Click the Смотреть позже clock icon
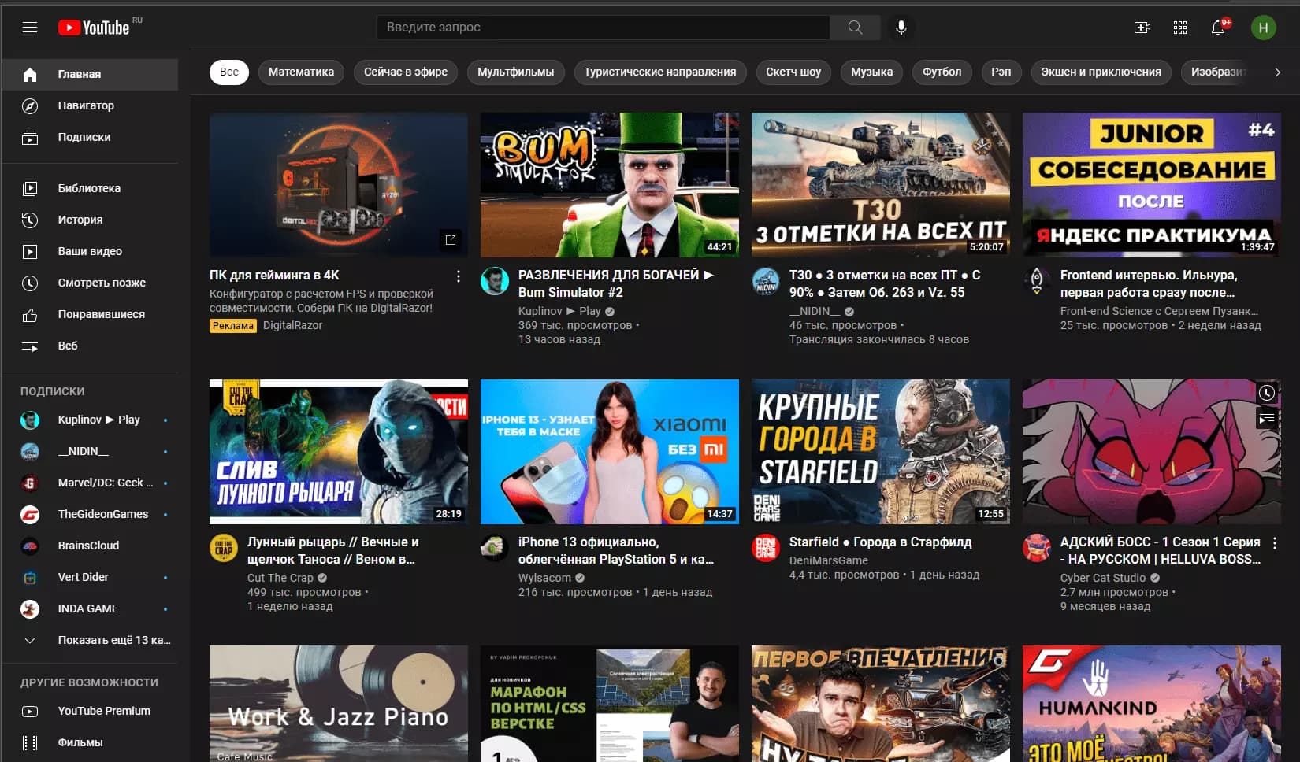The height and width of the screenshot is (762, 1300). 30,283
